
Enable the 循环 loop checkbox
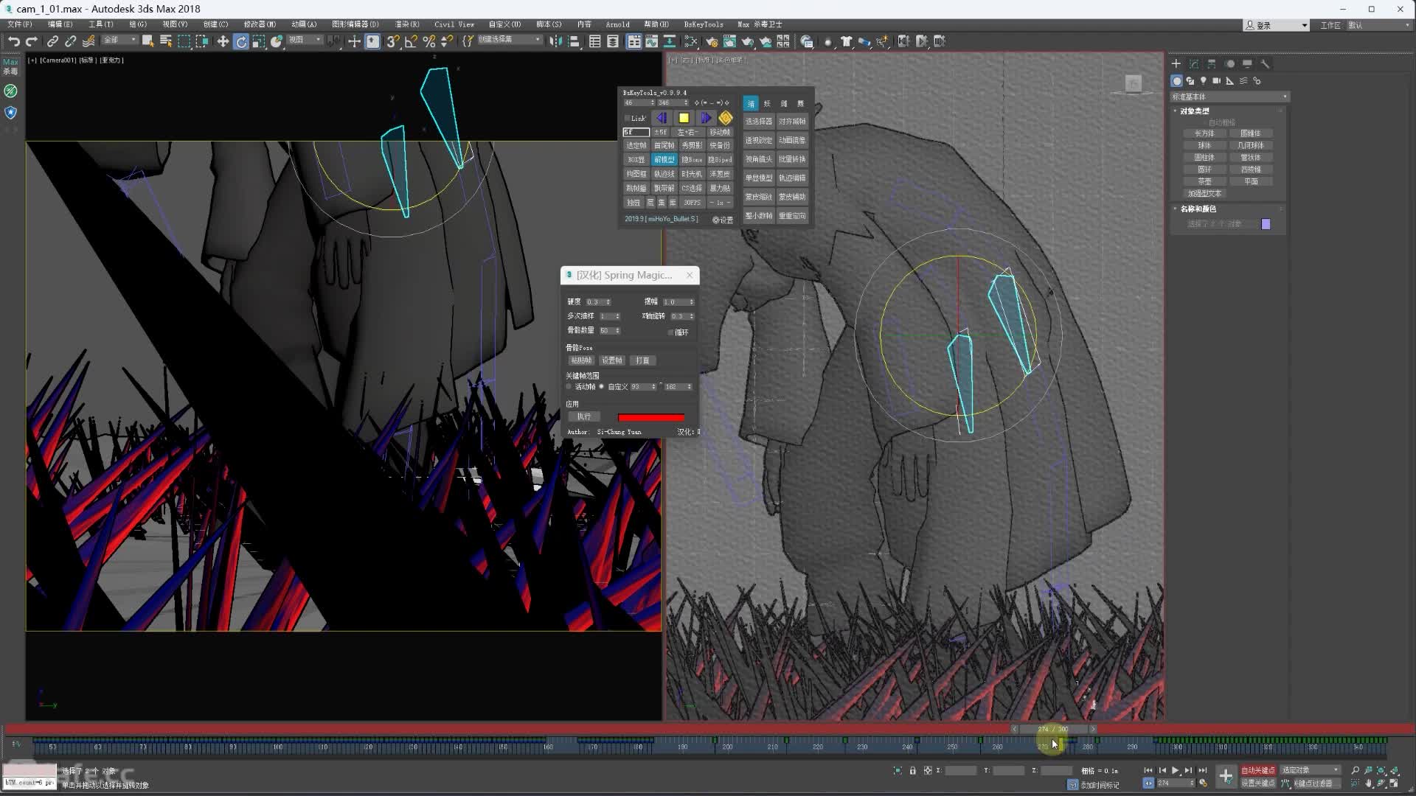pyautogui.click(x=671, y=332)
